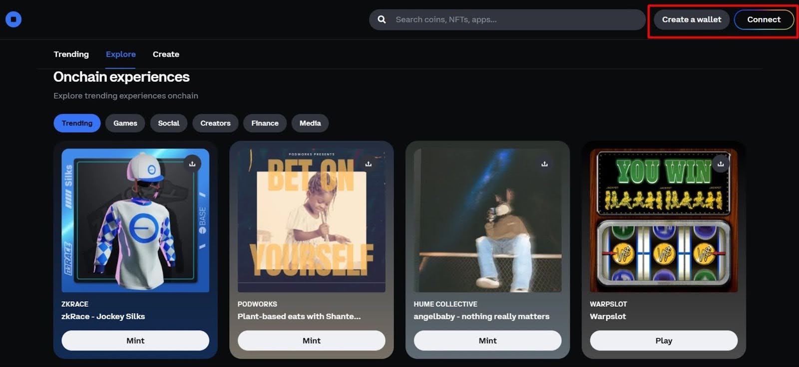The width and height of the screenshot is (799, 367).
Task: Open the Trending tab
Action: click(x=71, y=54)
